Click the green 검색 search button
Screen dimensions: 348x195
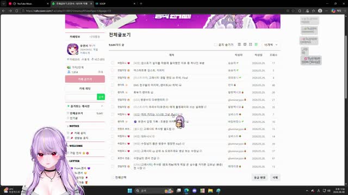coord(101,97)
